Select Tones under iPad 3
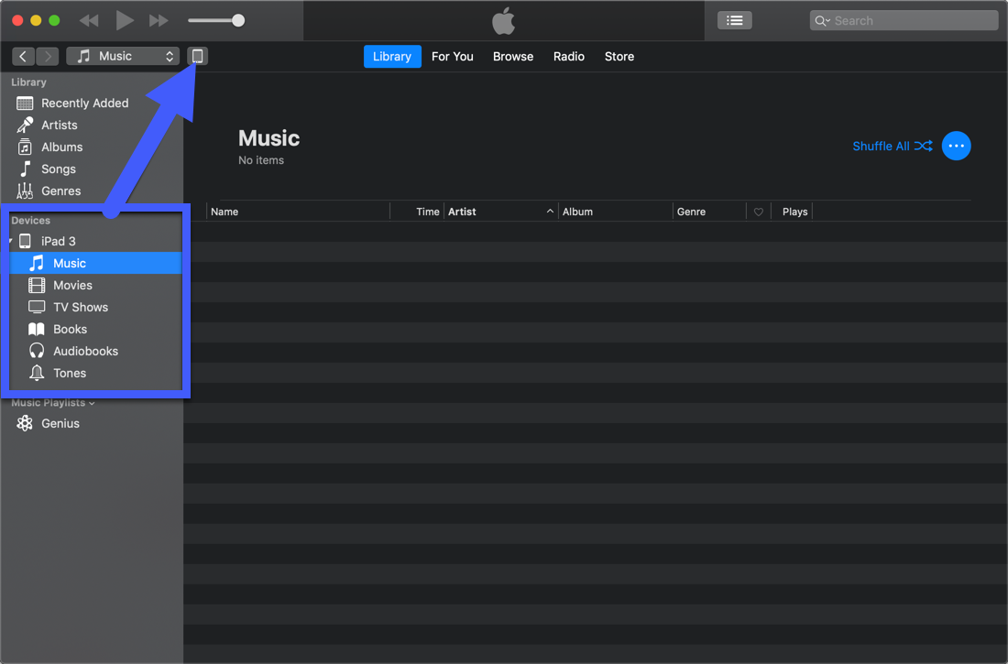 (70, 374)
